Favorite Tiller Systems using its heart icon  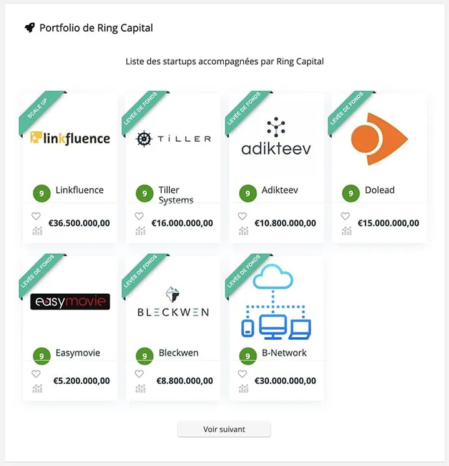click(139, 216)
